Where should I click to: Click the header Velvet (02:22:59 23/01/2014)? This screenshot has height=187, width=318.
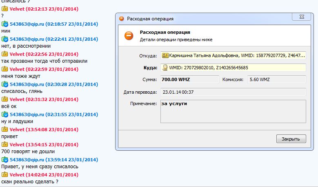(x=44, y=69)
